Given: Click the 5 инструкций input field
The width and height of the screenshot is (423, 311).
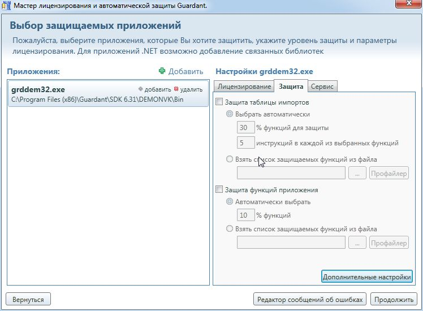Looking at the screenshot, I should click(x=245, y=142).
